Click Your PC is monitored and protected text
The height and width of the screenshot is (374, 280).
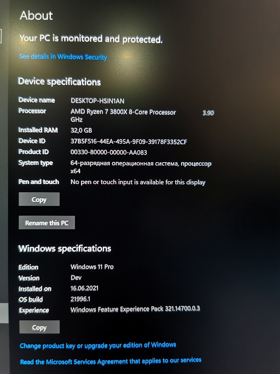pos(91,39)
